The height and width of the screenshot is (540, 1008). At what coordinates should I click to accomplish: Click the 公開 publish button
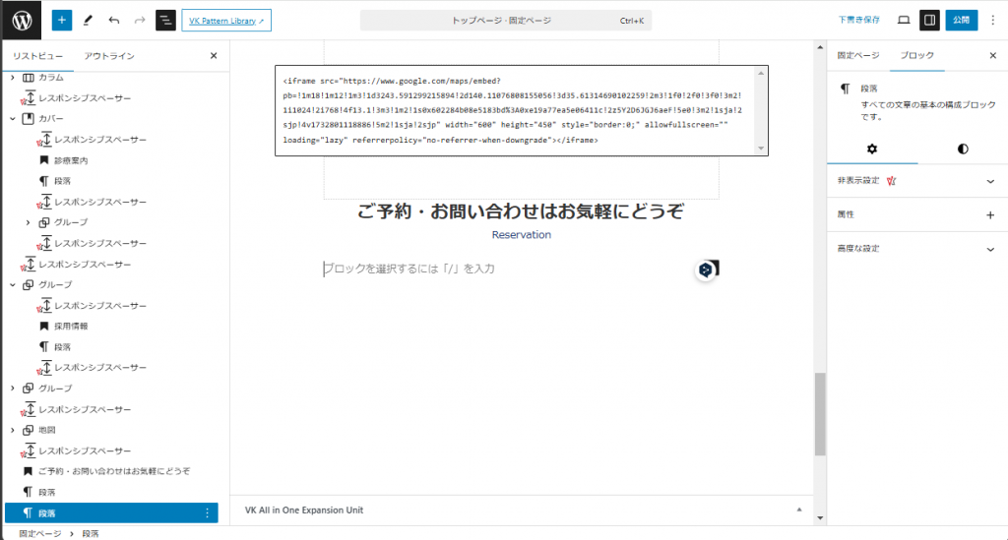962,20
